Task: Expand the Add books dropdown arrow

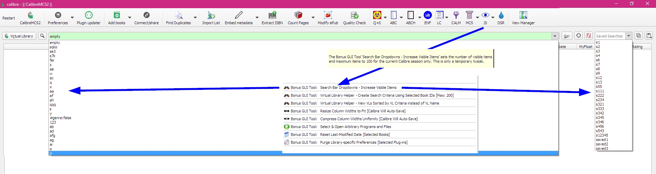Action: 129,17
